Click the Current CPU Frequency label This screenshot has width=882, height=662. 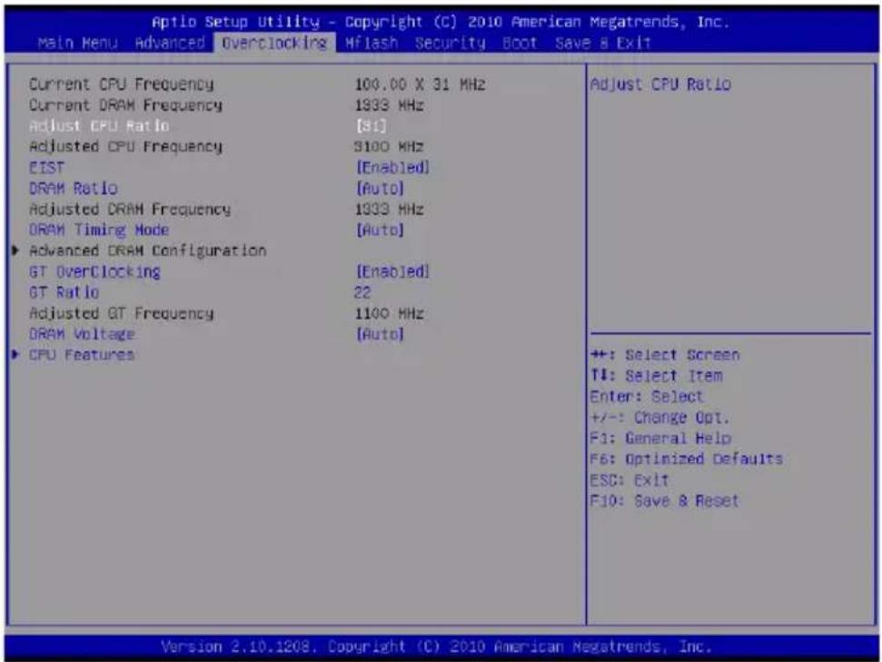point(121,84)
